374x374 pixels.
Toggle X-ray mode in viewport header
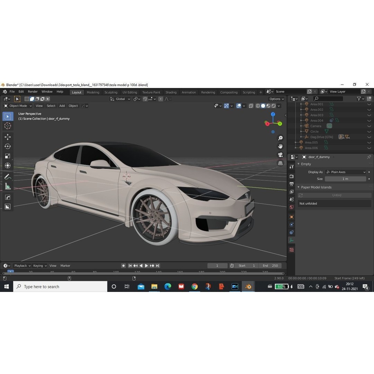click(x=251, y=106)
